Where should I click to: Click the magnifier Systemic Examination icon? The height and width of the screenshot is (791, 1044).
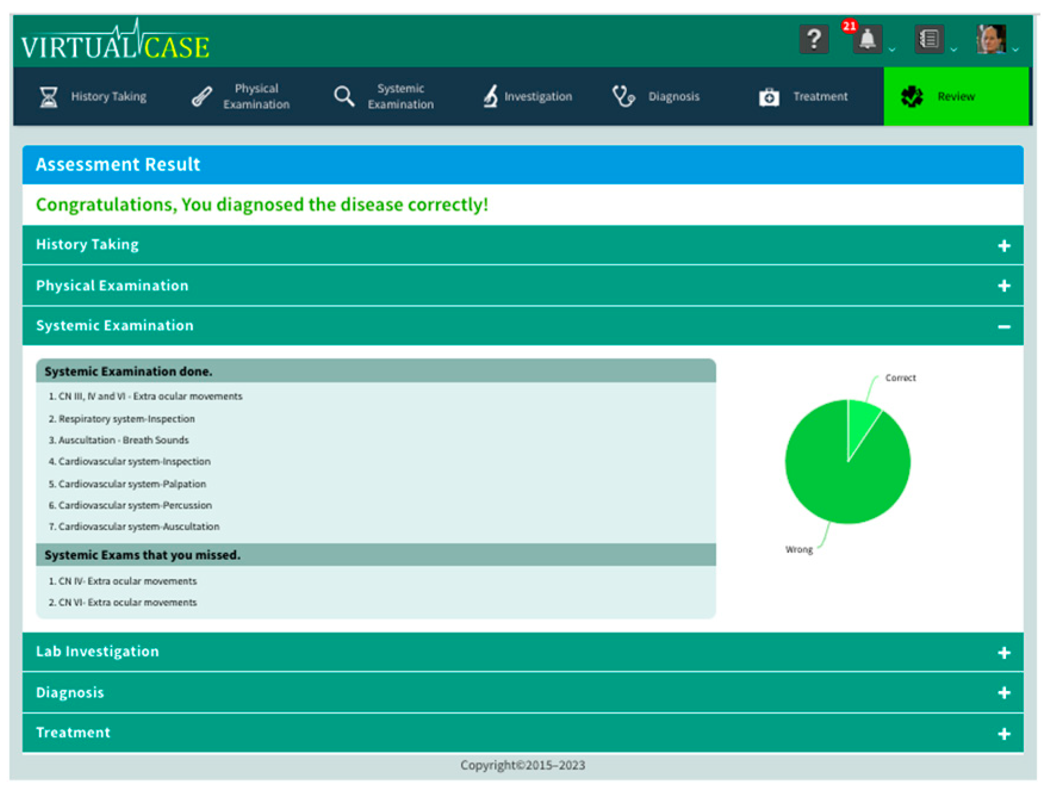[344, 96]
